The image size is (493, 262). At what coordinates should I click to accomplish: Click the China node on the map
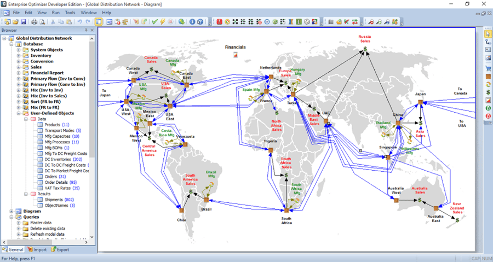pos(399,125)
